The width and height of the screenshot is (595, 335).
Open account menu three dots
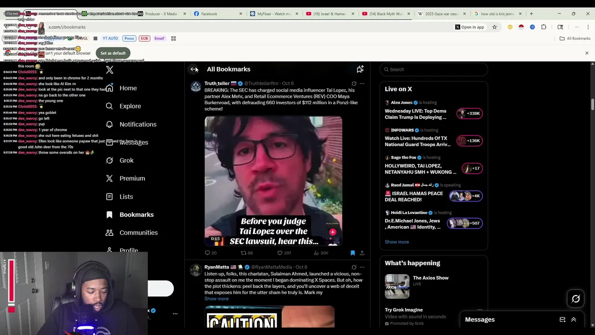tap(175, 314)
